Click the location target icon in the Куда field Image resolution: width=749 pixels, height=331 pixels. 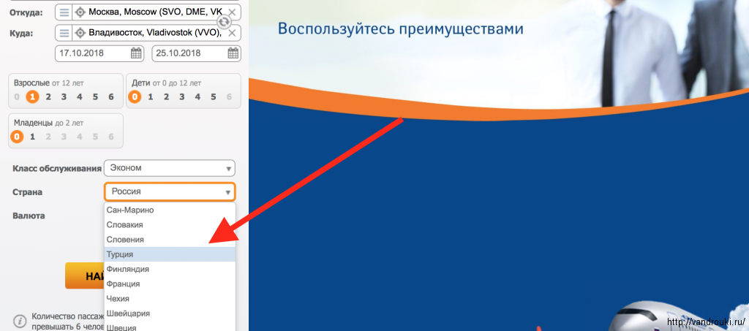point(80,33)
